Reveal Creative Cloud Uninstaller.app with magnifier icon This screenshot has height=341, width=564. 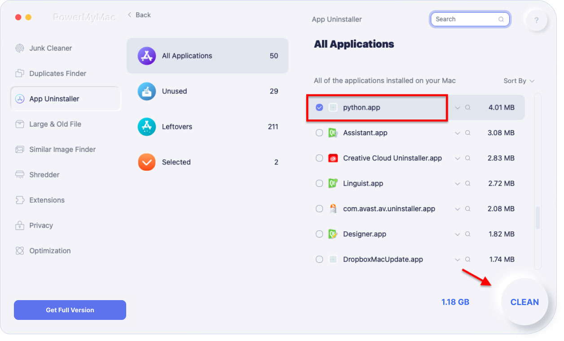click(x=468, y=159)
